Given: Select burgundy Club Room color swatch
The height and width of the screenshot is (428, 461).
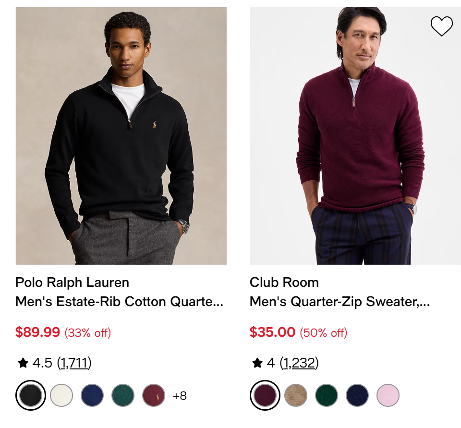Looking at the screenshot, I should pyautogui.click(x=265, y=395).
